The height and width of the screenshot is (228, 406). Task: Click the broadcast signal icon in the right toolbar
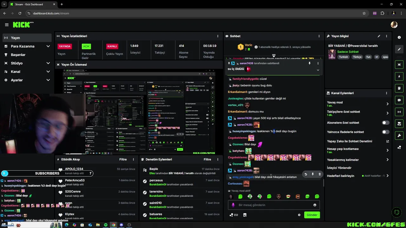click(x=399, y=112)
